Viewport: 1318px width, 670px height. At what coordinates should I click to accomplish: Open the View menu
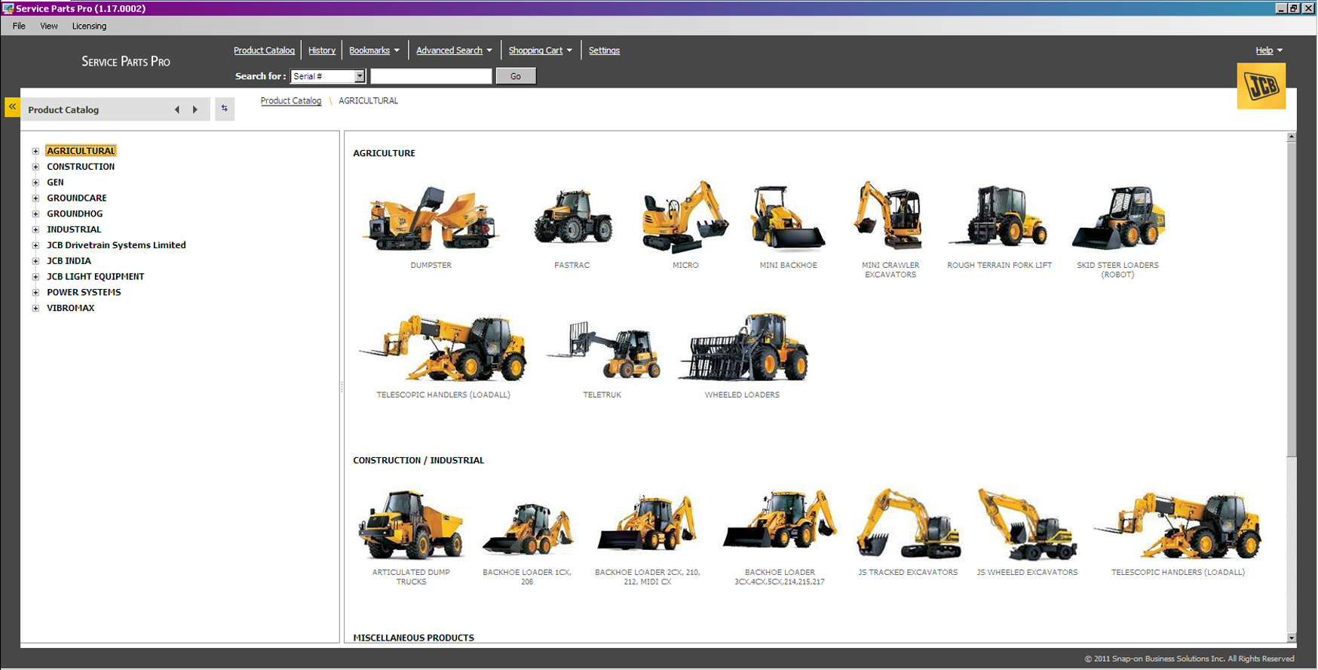(49, 26)
